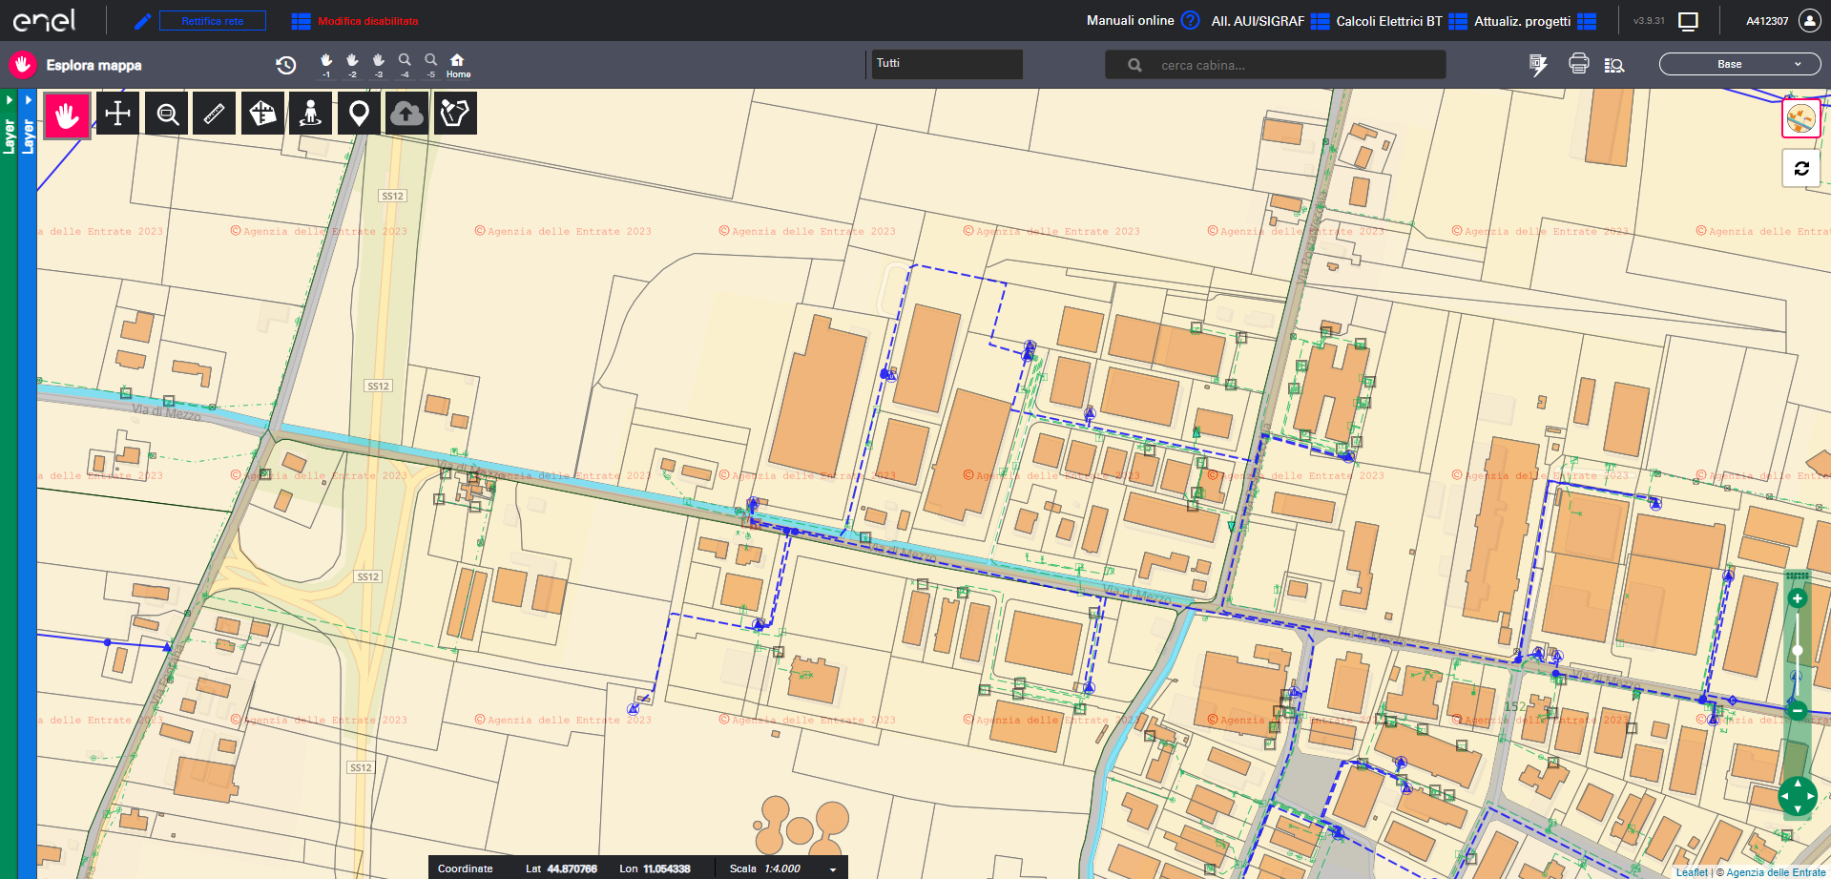Open the electrical report lightning icon
The height and width of the screenshot is (879, 1831).
point(1537,65)
